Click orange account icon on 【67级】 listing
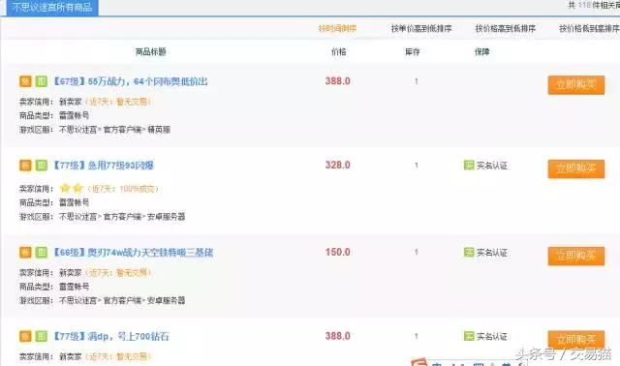This screenshot has height=366, width=620. tap(25, 81)
